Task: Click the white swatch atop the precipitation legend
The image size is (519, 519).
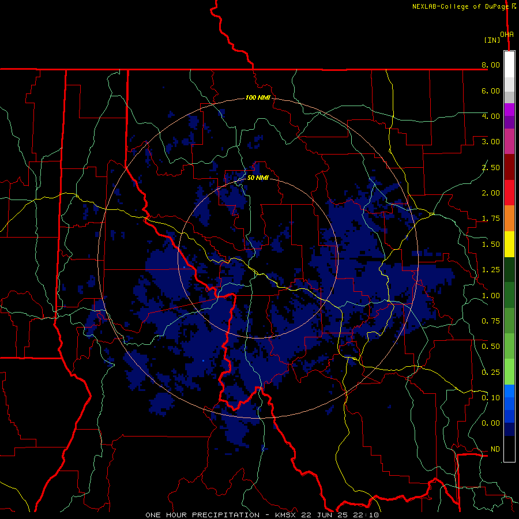Action: coord(509,65)
